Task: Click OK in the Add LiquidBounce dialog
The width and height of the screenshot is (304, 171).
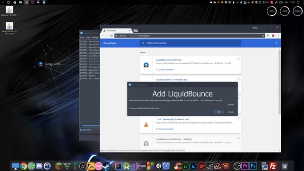Action: 219,112
